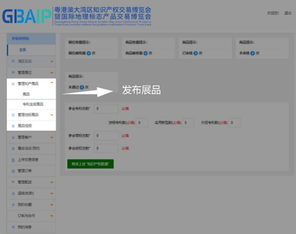The image size is (296, 234).
Task: Focus the 实用新型数 input field
Action: 188,123
